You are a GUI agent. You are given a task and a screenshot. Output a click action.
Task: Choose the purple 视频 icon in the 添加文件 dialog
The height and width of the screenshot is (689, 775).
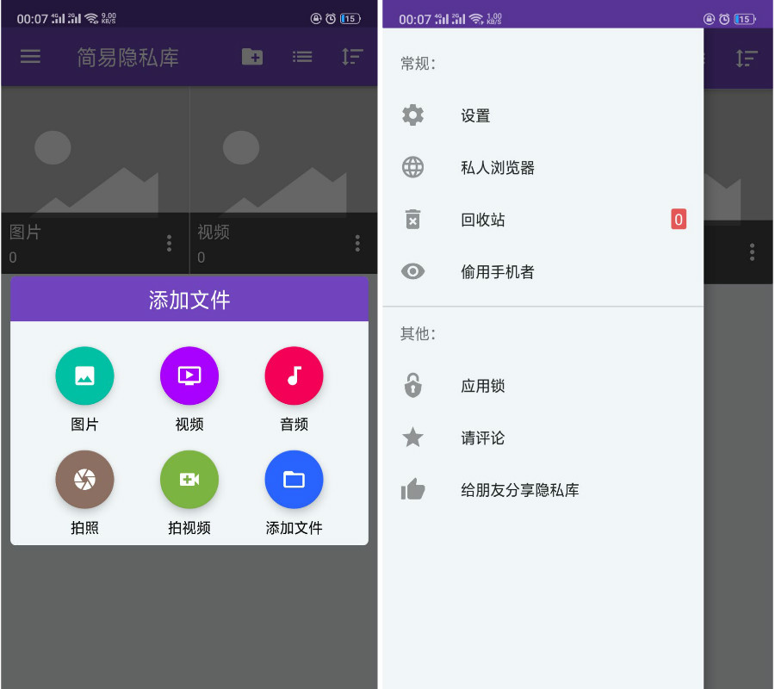189,376
